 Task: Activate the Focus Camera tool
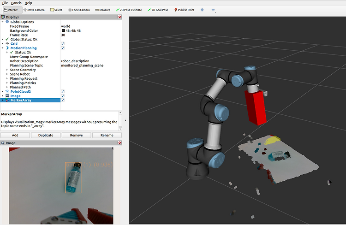(79, 10)
